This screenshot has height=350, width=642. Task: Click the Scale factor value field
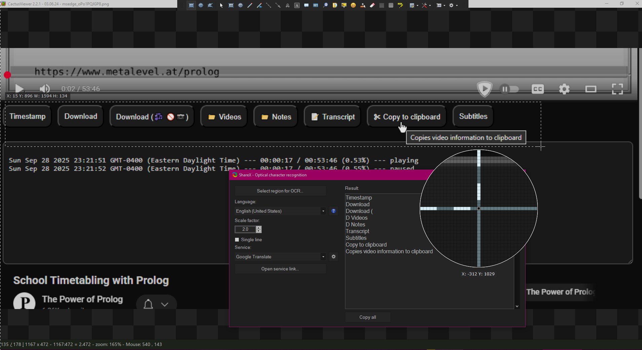point(246,229)
